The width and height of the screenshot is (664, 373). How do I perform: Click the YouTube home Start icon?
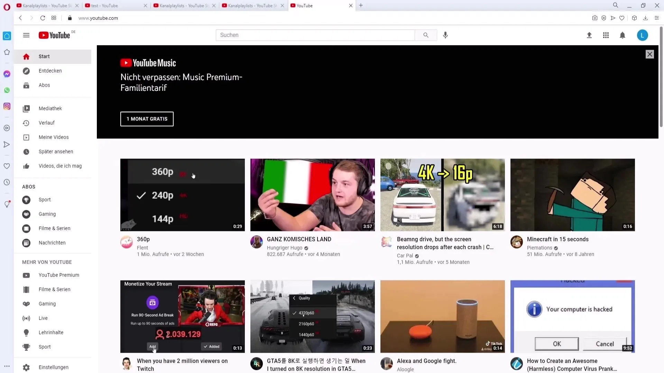coord(26,56)
